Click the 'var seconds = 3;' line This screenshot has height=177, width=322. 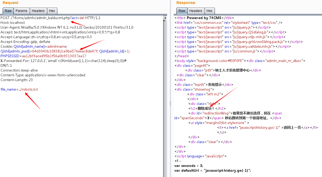pos(189,166)
